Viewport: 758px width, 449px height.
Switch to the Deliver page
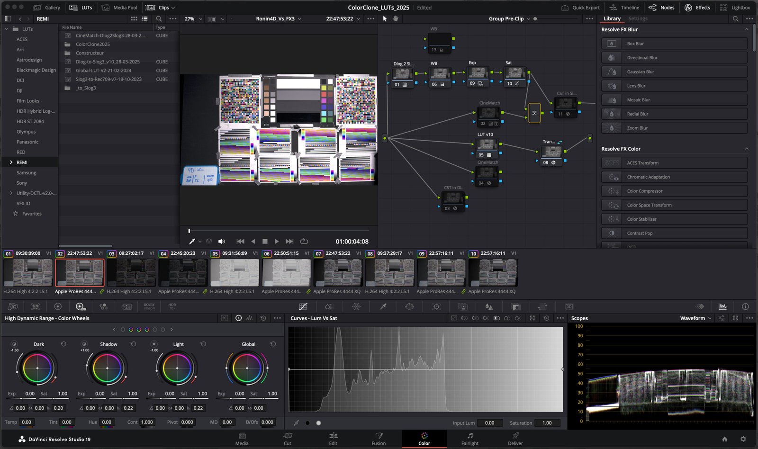pyautogui.click(x=515, y=439)
